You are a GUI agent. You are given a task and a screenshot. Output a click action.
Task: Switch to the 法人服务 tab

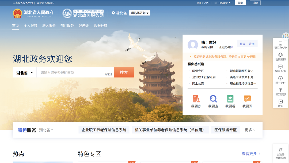tap(49, 25)
